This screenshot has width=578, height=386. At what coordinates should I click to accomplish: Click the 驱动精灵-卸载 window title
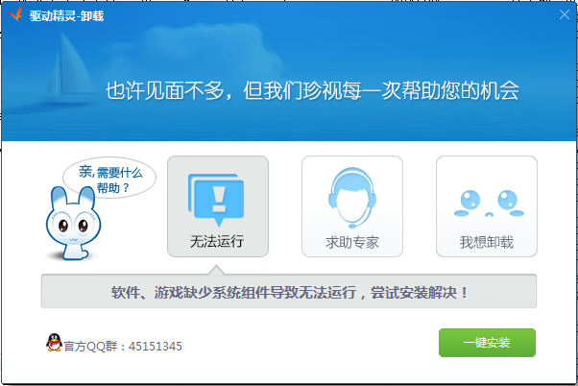click(66, 16)
